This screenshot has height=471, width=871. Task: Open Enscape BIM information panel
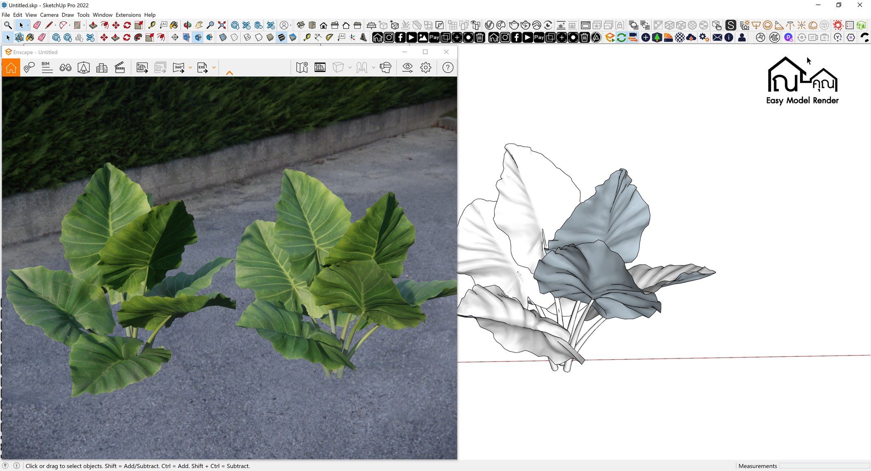tap(47, 68)
